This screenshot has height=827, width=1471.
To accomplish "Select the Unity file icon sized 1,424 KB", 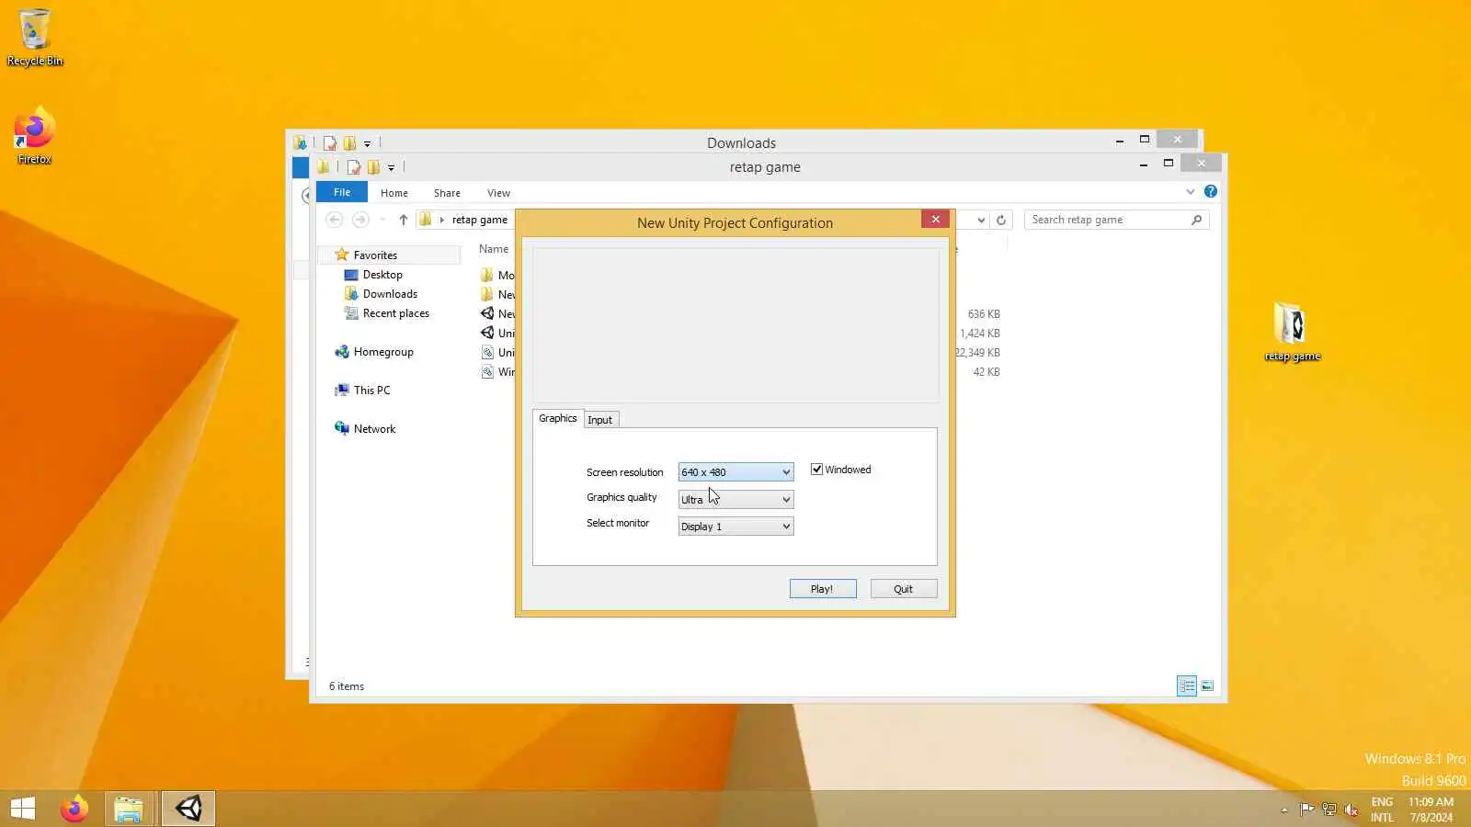I will point(487,333).
